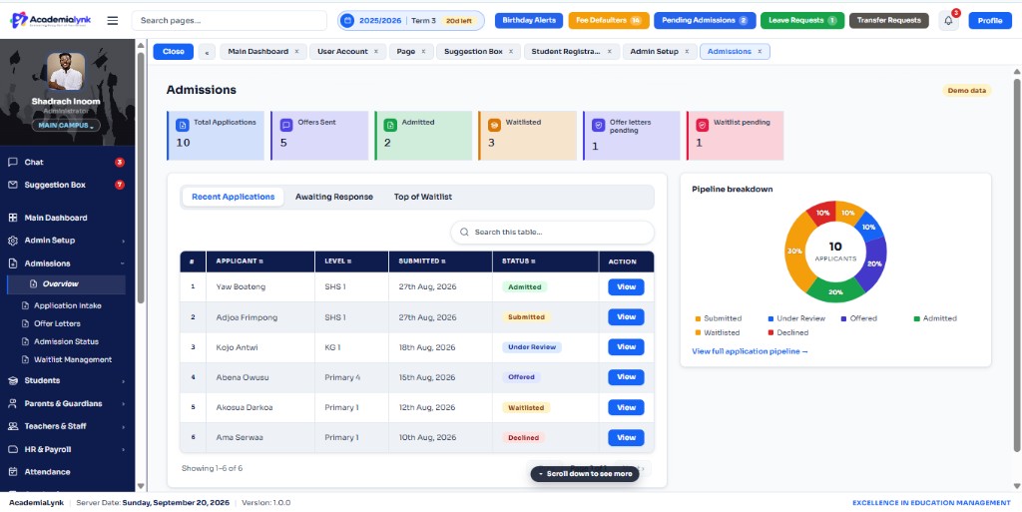Viewport: 1022px width, 512px height.
Task: Click the Waitlist Management file icon
Action: point(25,359)
